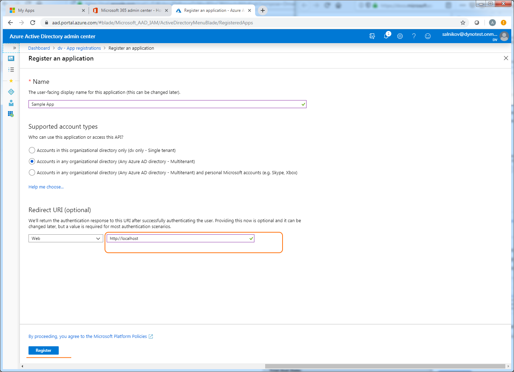
Task: Open the Web redirect type dropdown
Action: click(65, 238)
